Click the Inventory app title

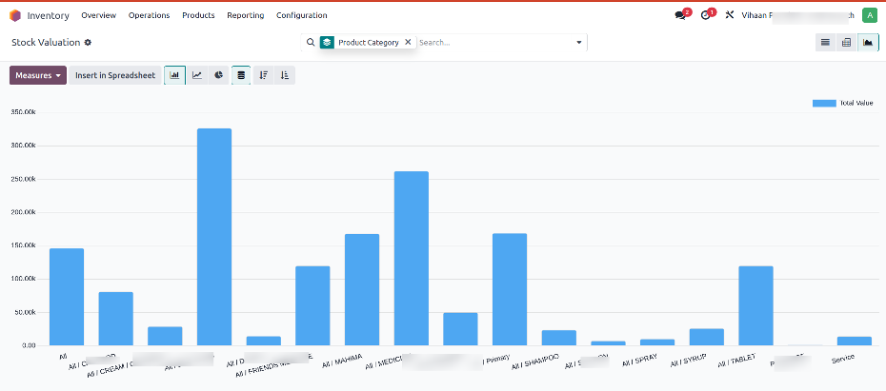48,16
